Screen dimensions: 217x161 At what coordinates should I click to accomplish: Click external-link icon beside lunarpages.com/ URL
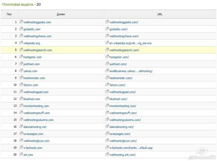coord(107,133)
